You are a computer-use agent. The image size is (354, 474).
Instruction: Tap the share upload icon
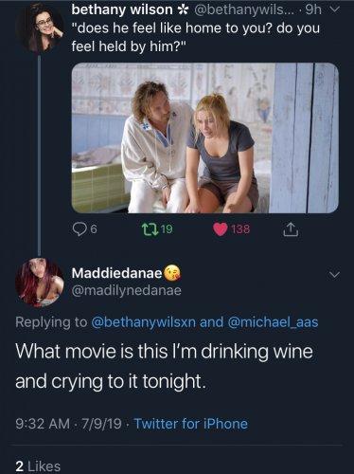291,229
